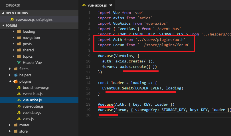Place cursor on empty line 20

[x=164, y=115]
